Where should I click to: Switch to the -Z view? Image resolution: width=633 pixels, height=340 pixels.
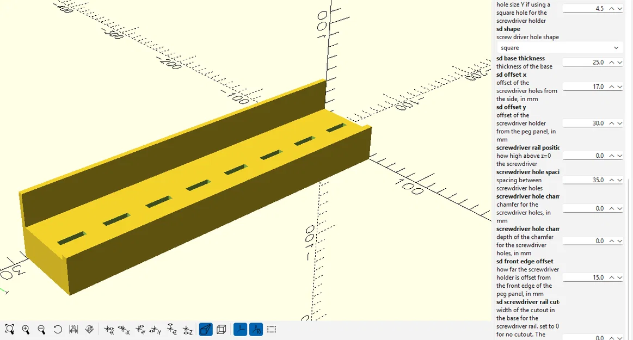coord(188,330)
